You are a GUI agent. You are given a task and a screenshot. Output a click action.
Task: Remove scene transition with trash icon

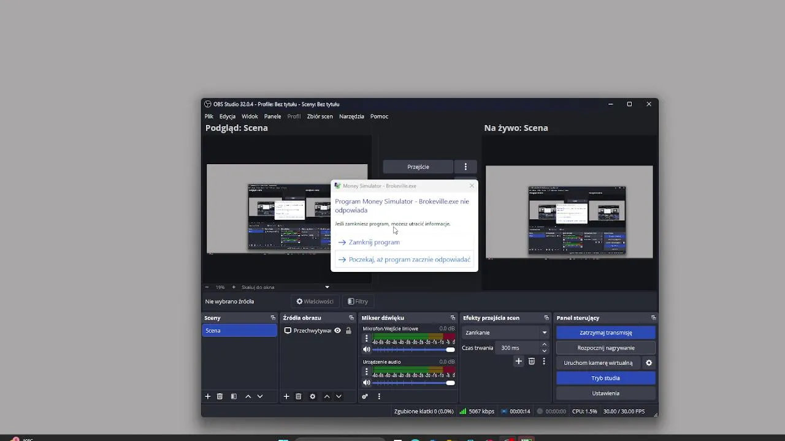click(x=532, y=361)
